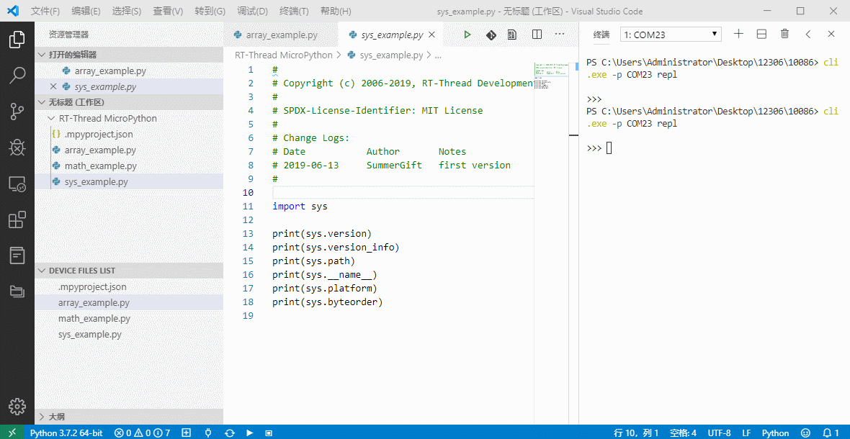Open the Source Control view
This screenshot has height=439, width=850.
17,112
